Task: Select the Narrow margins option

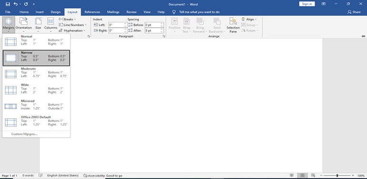Action: (x=36, y=58)
